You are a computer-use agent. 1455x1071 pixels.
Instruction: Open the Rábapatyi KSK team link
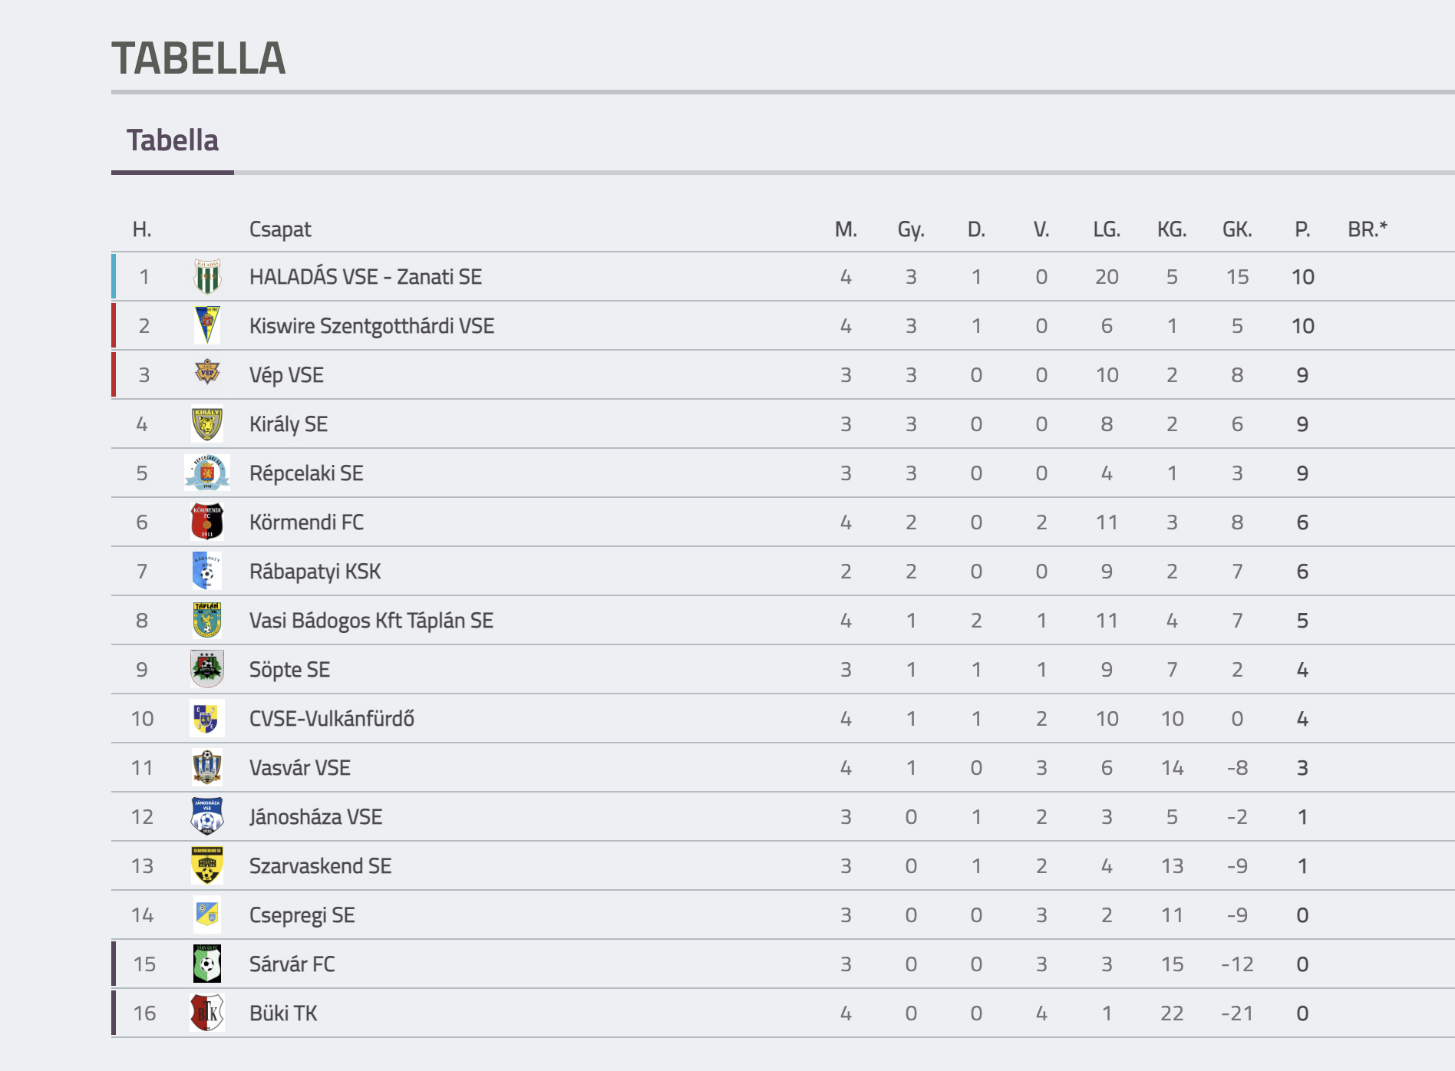coord(315,572)
